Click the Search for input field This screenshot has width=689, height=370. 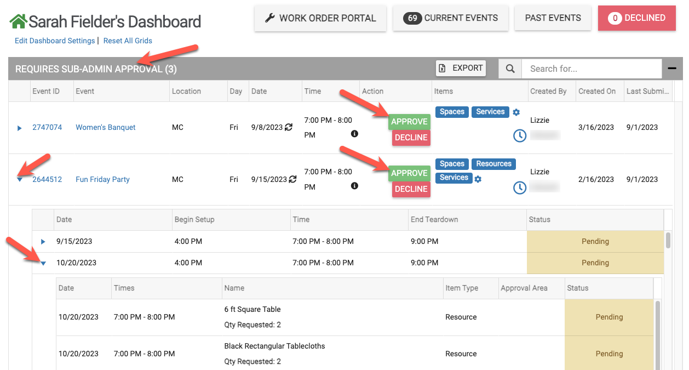pyautogui.click(x=592, y=69)
